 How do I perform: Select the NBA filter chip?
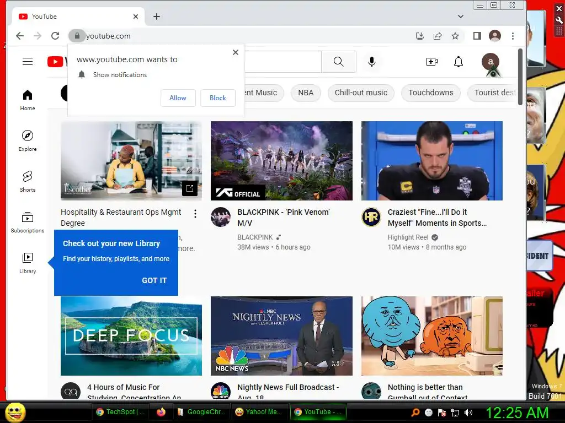coord(306,93)
